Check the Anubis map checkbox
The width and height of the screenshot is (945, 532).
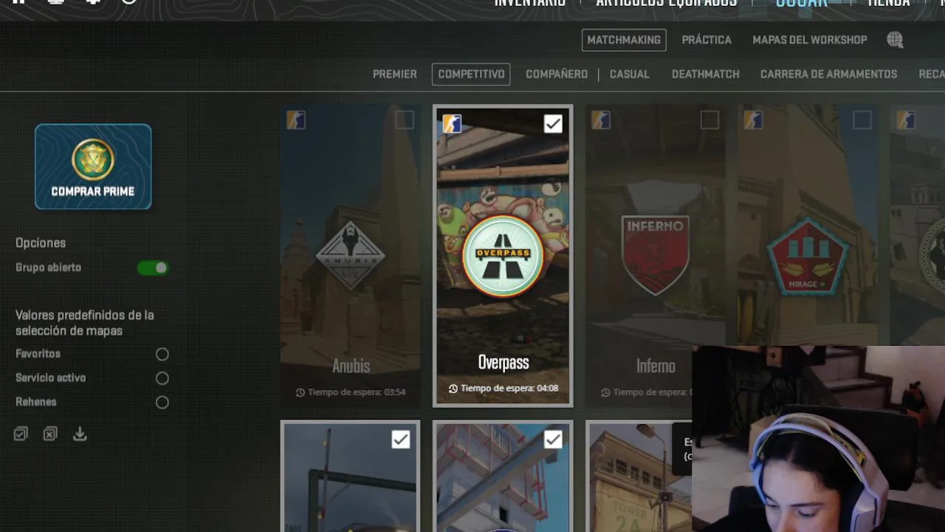[405, 120]
